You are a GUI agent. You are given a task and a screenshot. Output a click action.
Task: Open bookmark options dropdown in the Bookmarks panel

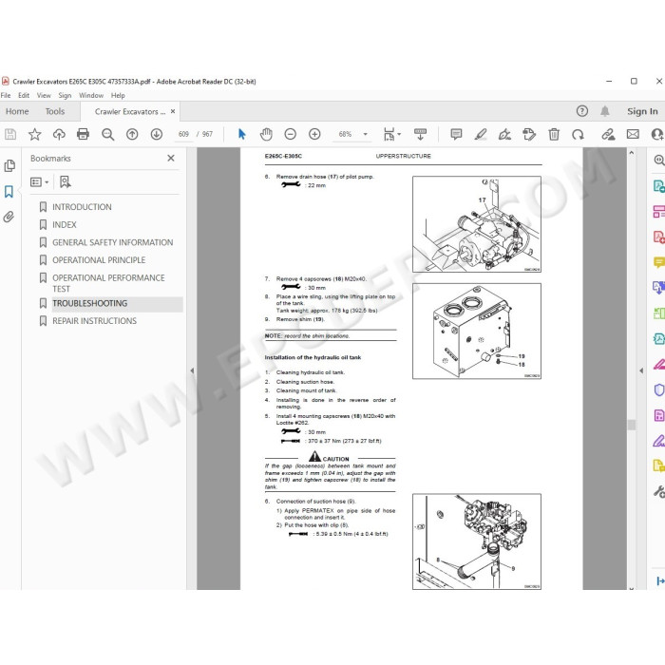point(40,182)
